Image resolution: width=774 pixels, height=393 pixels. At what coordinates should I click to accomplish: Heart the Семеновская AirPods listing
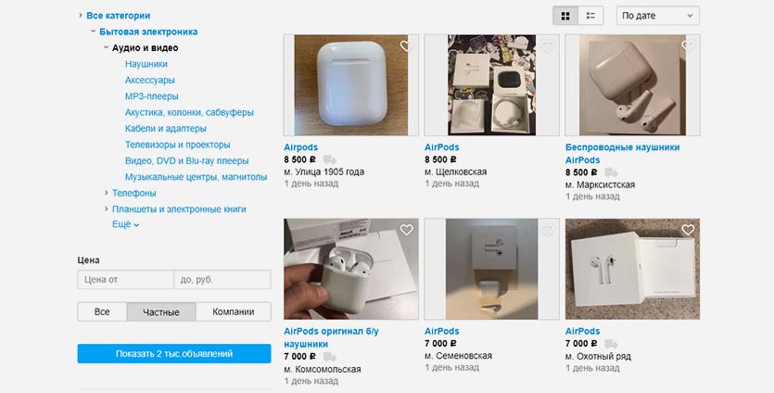point(547,230)
